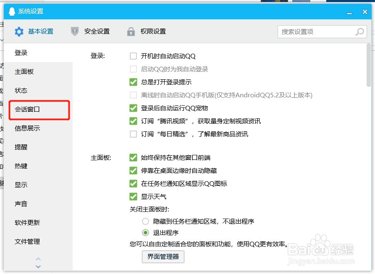Select 退出程序 radio option
The width and height of the screenshot is (375, 274).
(145, 233)
